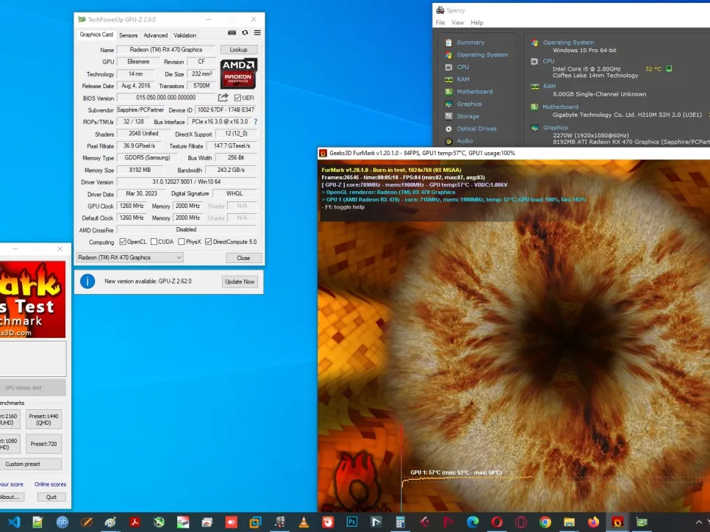Click the Custom preset button in FurMark
The height and width of the screenshot is (532, 710).
(x=30, y=464)
